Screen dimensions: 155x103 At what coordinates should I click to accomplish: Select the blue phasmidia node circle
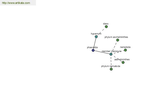[93, 50]
